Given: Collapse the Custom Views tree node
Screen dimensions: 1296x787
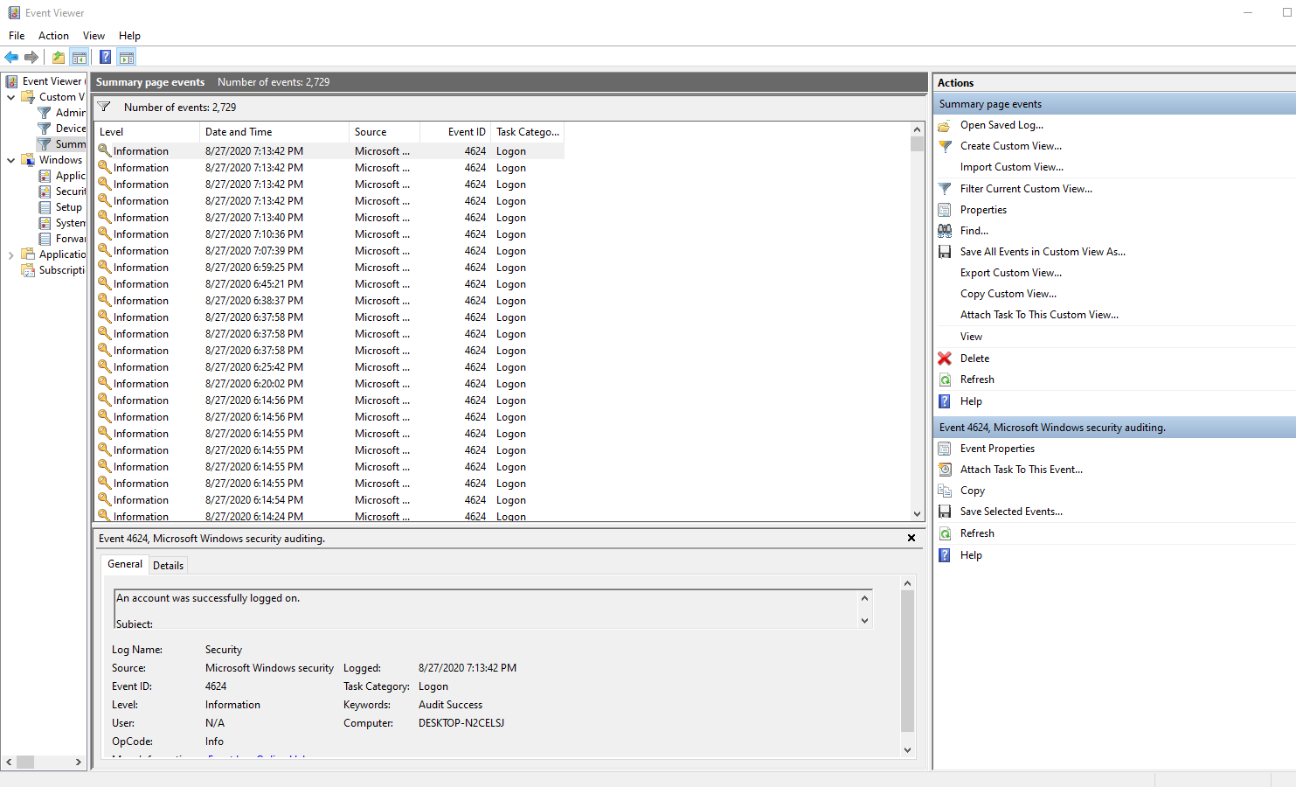Looking at the screenshot, I should coord(10,97).
